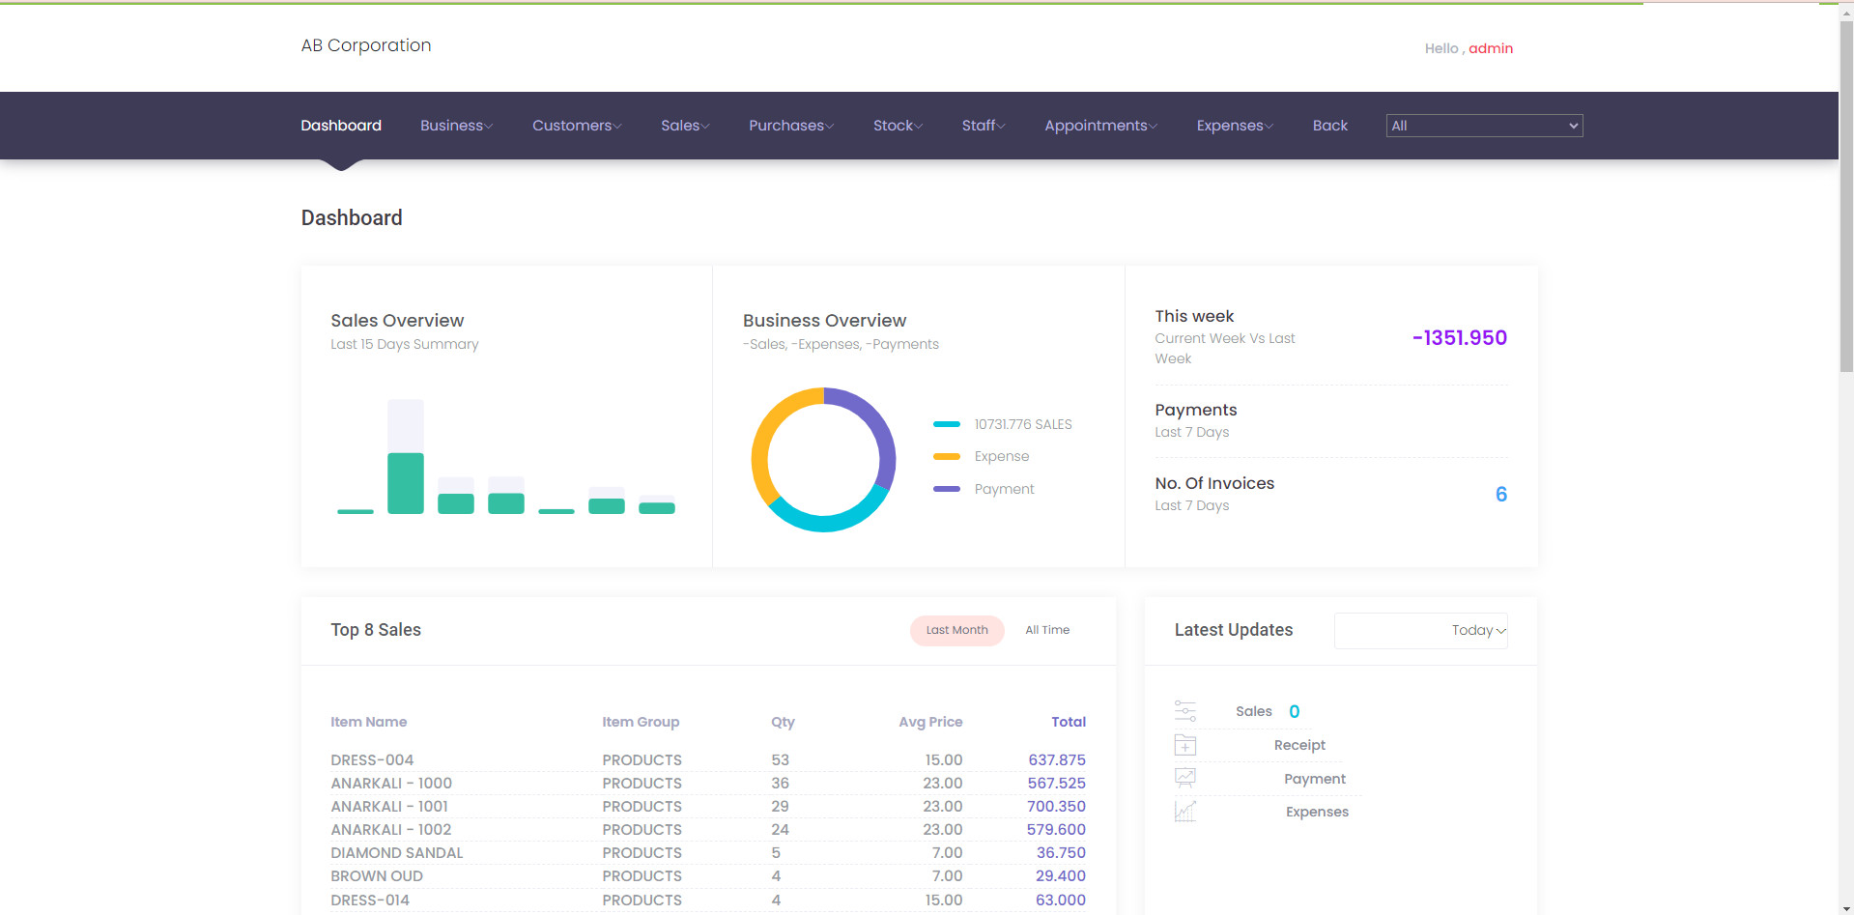The height and width of the screenshot is (915, 1854).
Task: Open the All select box in navbar
Action: click(x=1483, y=126)
